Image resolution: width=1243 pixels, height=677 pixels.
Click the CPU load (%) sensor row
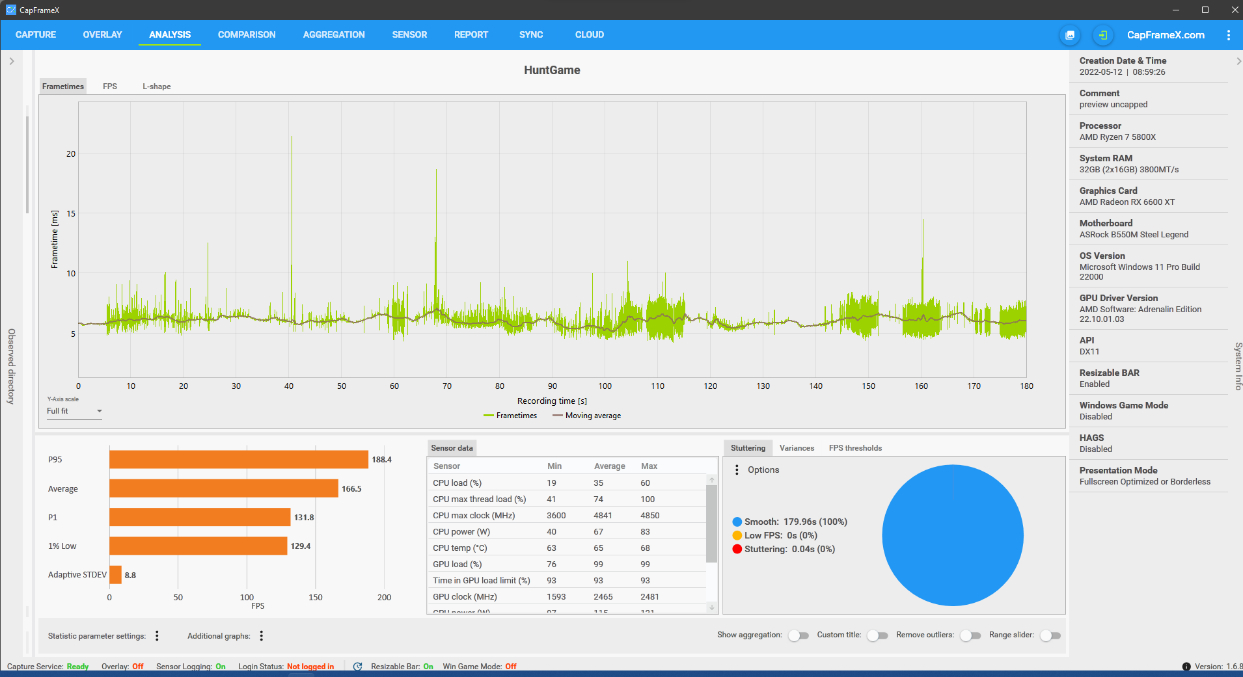pos(567,483)
